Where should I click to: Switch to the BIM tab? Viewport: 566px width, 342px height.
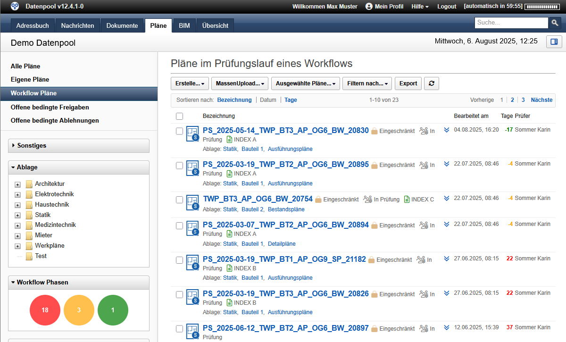(x=183, y=25)
